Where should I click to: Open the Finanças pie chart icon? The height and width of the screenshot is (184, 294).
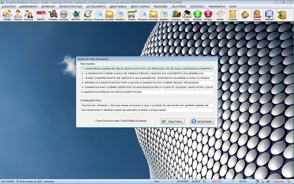176,15
